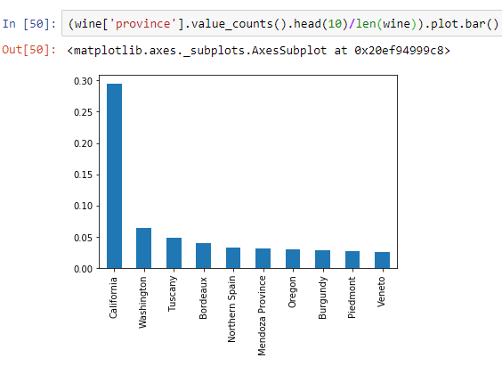The width and height of the screenshot is (502, 366).
Task: Click the Northern Spain bar
Action: [x=233, y=257]
